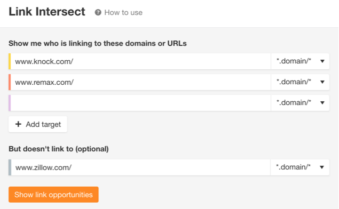The width and height of the screenshot is (339, 209).
Task: Open mode dropdown for empty third row
Action: pyautogui.click(x=300, y=103)
